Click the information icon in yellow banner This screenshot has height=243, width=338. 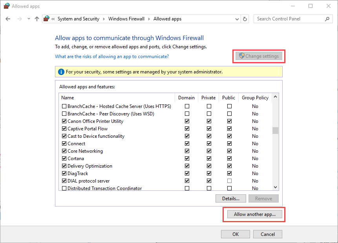[61, 72]
